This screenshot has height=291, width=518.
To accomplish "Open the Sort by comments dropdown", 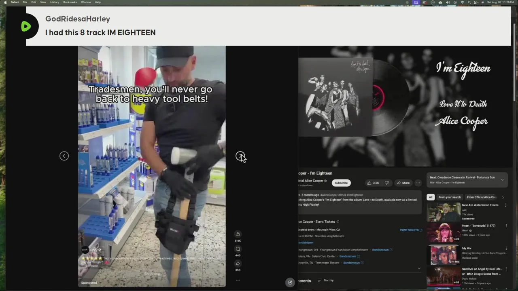I will point(326,280).
